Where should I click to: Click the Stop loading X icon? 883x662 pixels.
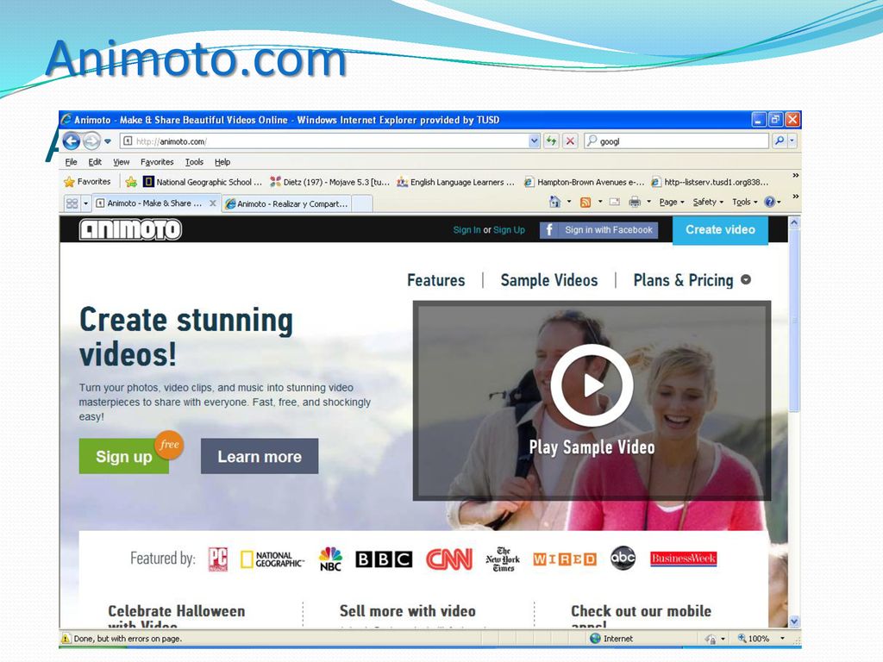[570, 141]
